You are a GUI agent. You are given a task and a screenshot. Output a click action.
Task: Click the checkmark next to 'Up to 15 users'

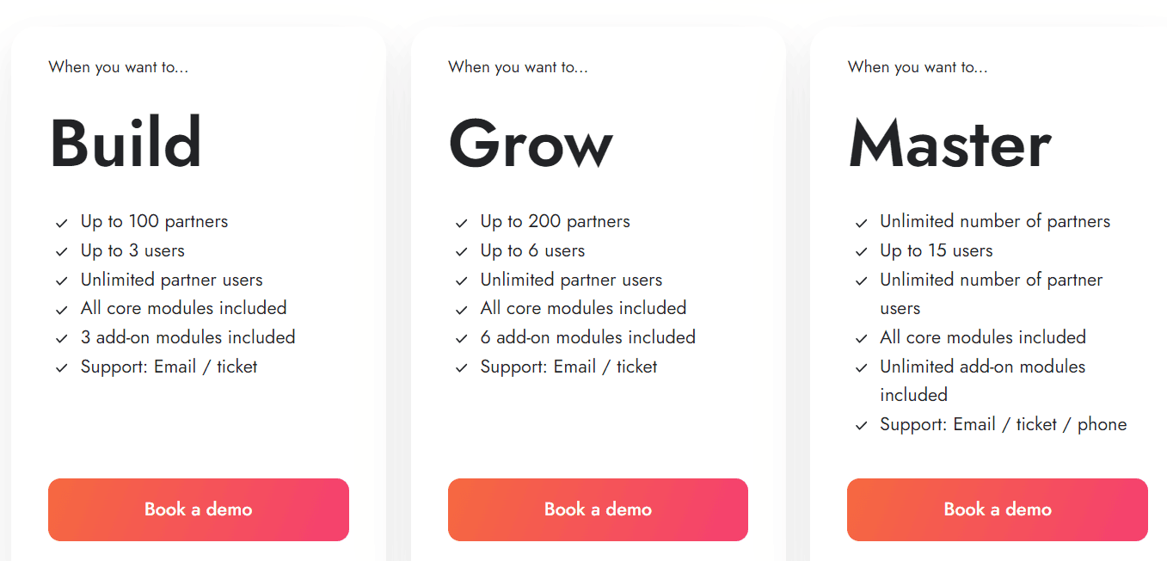(861, 251)
